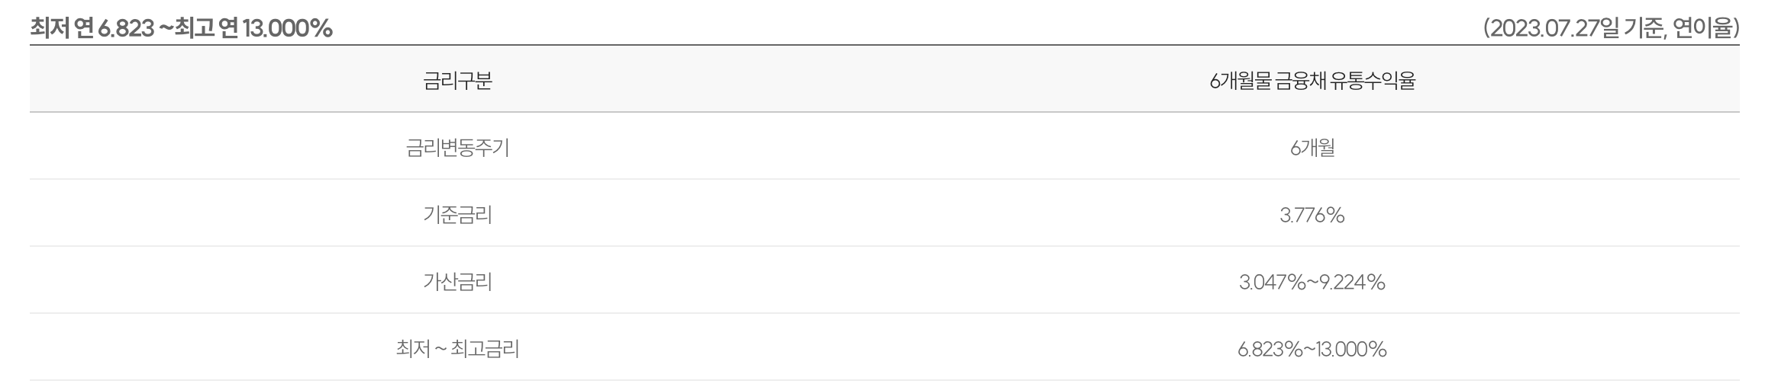Screen dimensions: 1765x387
Task: Click 6.823% in the 최저 ~ 최고금리 row
Action: pos(1270,350)
